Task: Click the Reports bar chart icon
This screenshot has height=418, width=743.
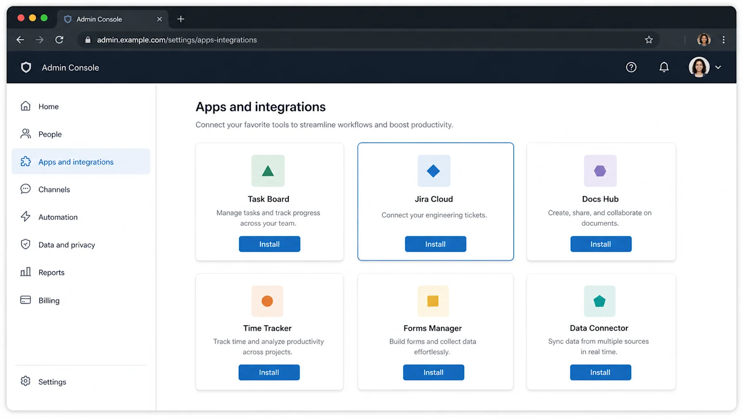Action: (x=26, y=272)
